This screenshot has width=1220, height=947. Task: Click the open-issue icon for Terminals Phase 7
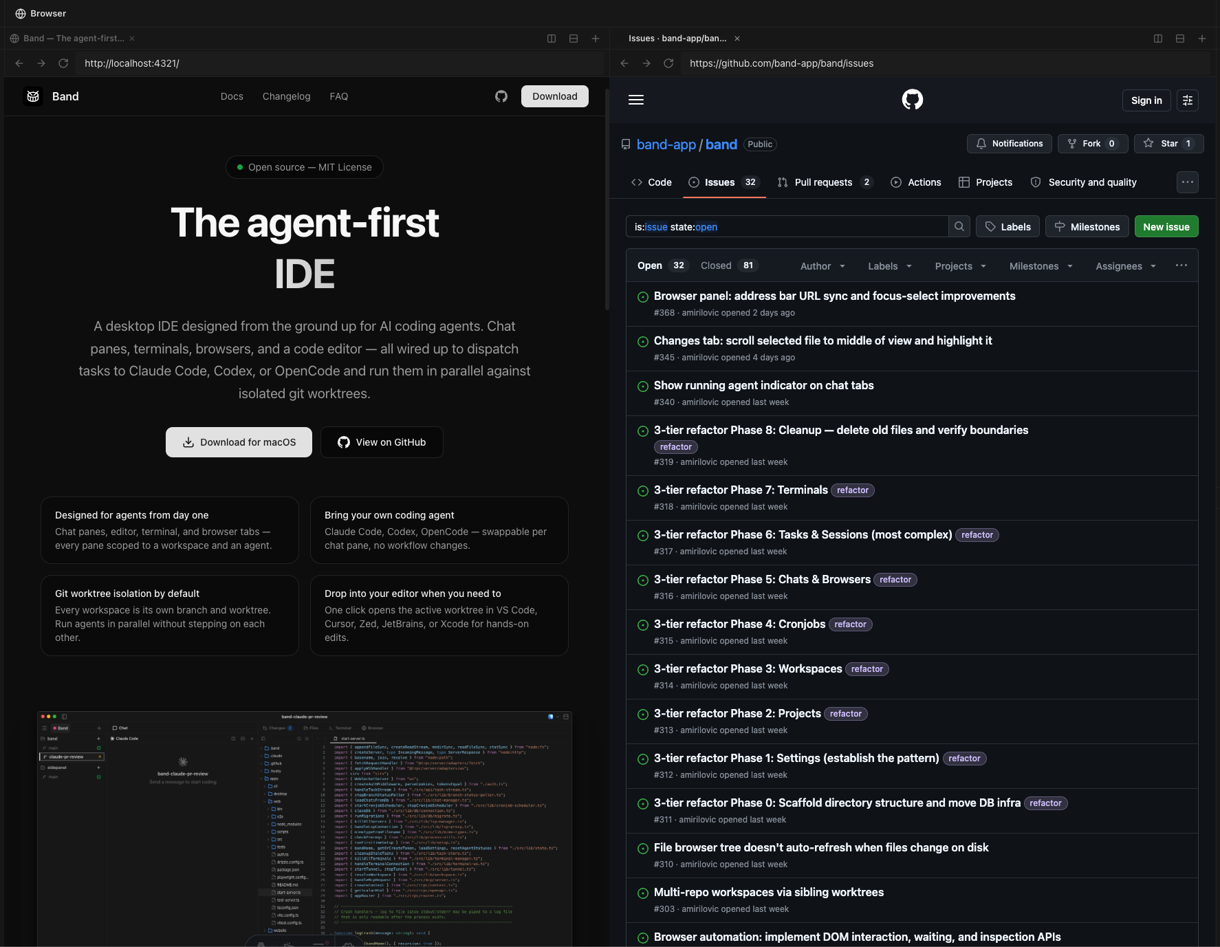(x=643, y=491)
